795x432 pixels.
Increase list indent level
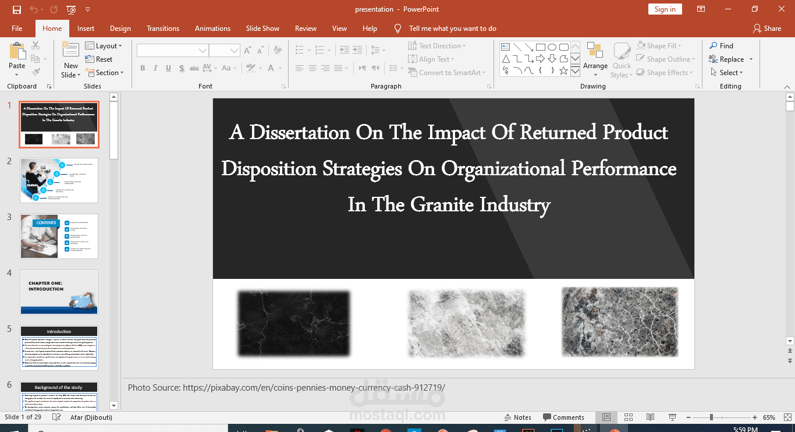357,50
